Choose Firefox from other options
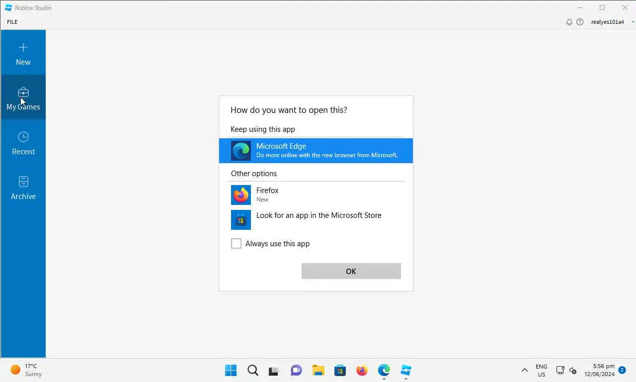The width and height of the screenshot is (636, 382). tap(316, 194)
